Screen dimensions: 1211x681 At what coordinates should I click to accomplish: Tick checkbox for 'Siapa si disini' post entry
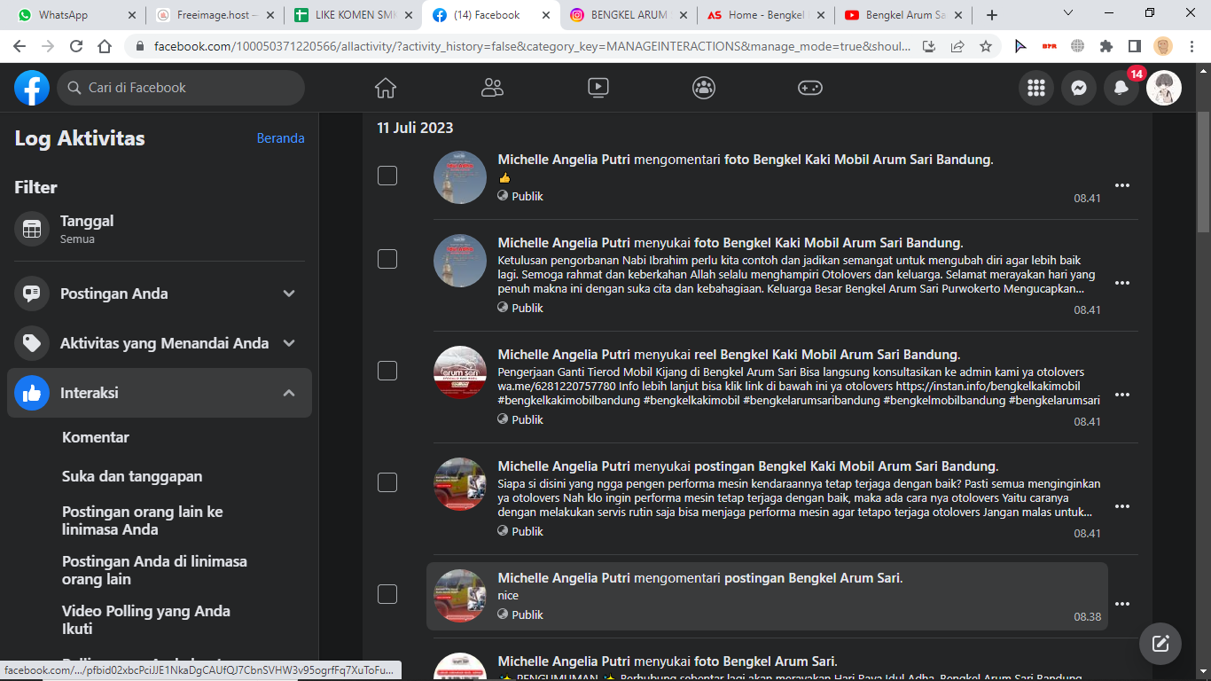[x=387, y=482]
